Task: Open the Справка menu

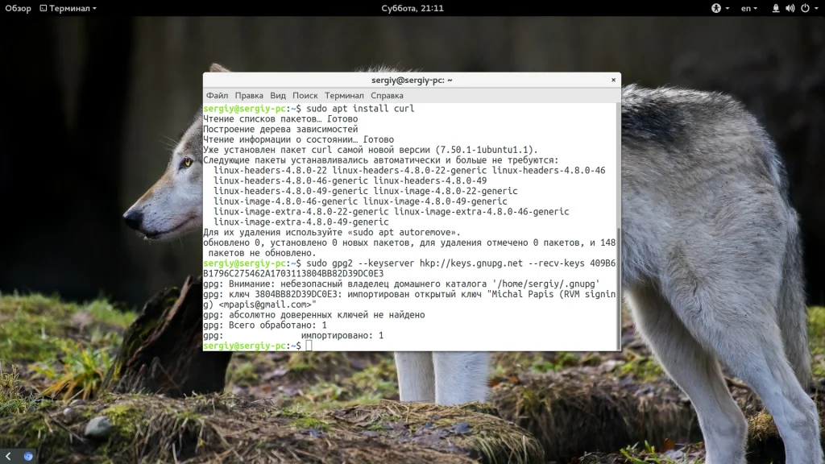Action: coord(387,96)
